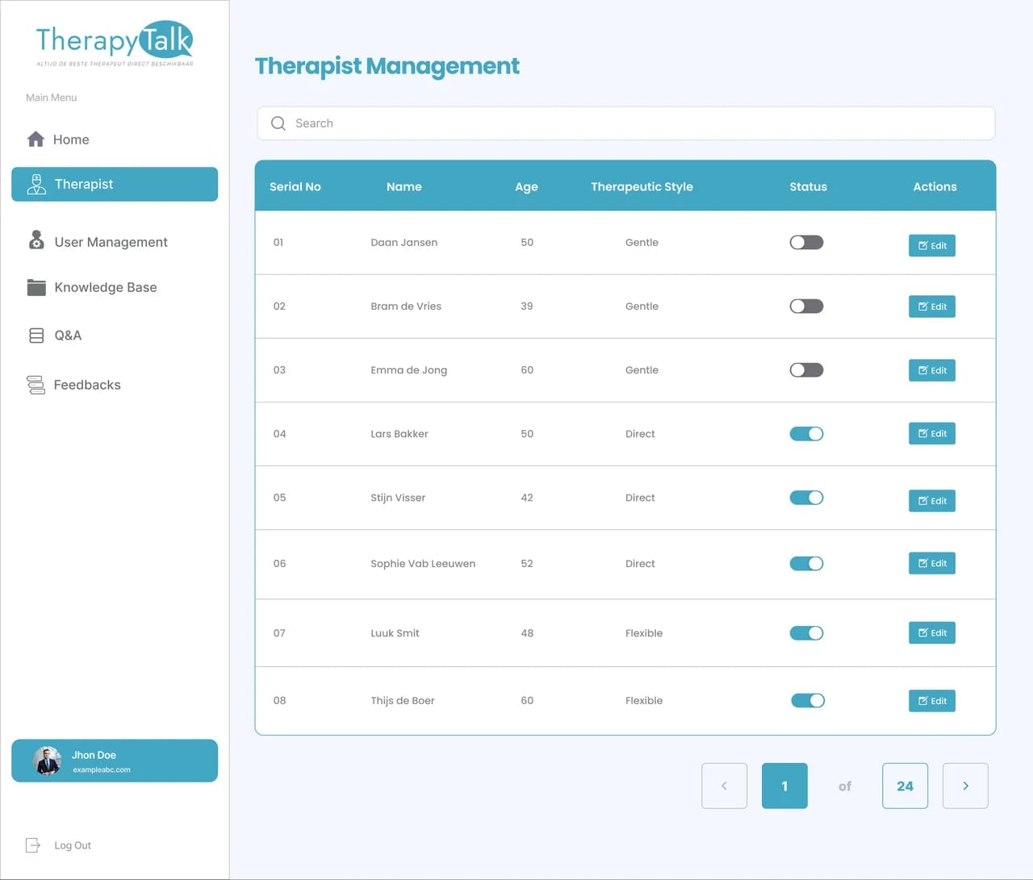Viewport: 1033px width, 880px height.
Task: Disable Lars Bakker's status toggle
Action: [806, 434]
